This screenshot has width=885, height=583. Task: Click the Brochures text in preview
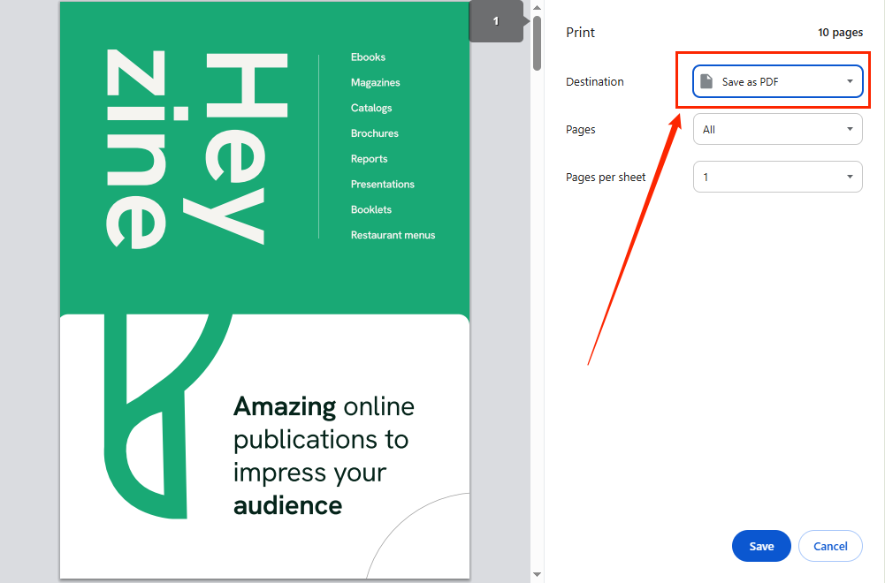click(375, 133)
